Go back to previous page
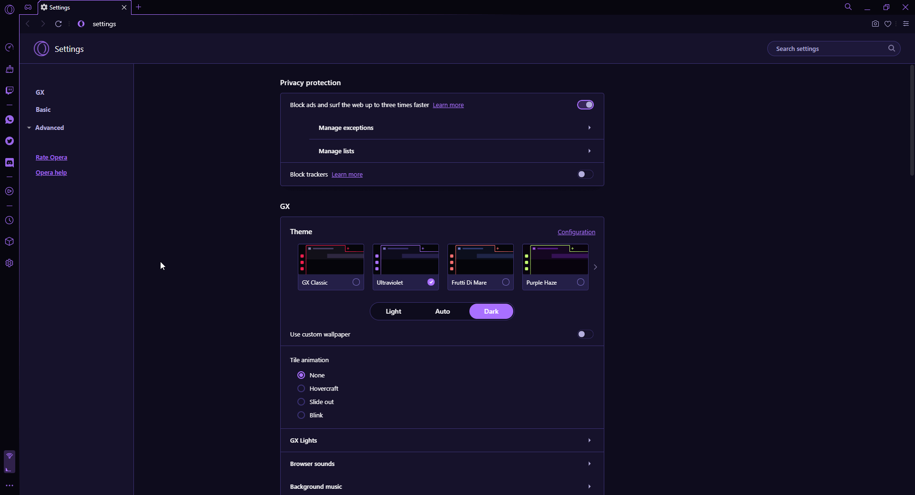 tap(28, 24)
